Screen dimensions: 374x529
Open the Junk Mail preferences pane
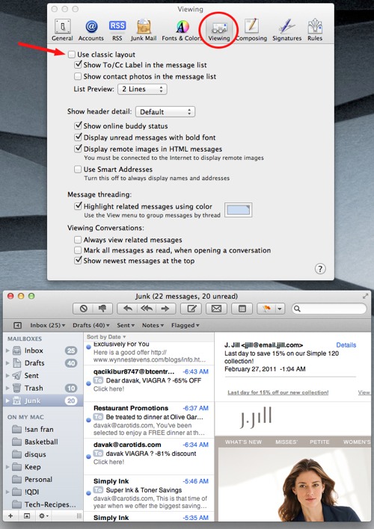(x=144, y=30)
